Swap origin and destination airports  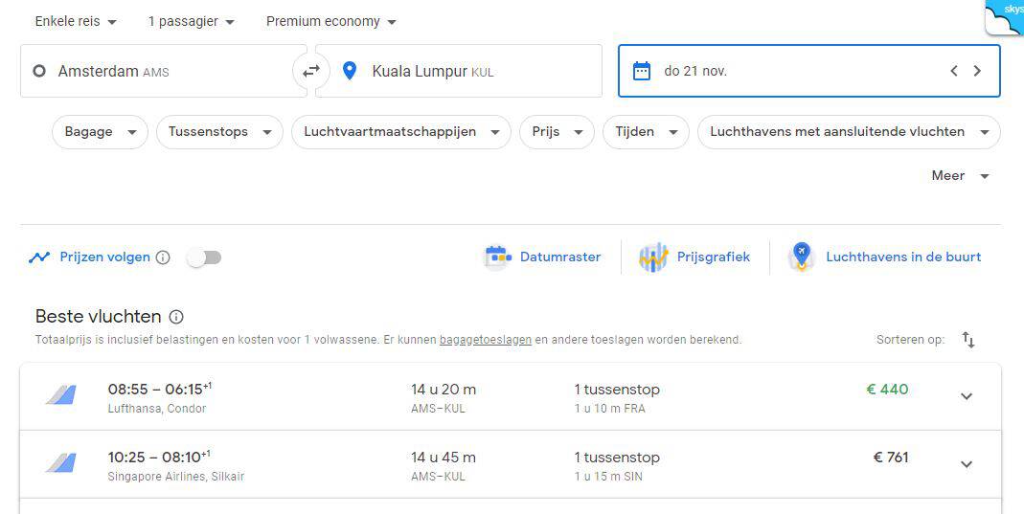tap(311, 71)
